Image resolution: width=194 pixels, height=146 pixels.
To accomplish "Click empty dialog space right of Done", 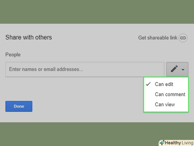I will (85, 106).
